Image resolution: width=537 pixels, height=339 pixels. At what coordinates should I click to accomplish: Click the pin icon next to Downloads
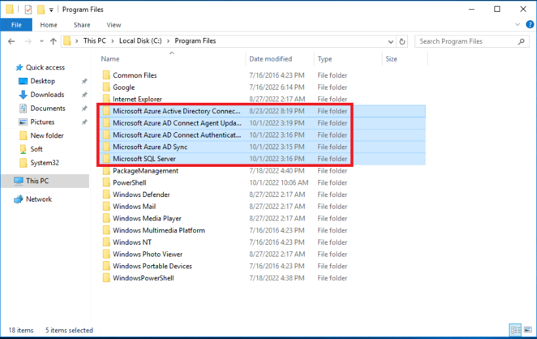tap(84, 95)
